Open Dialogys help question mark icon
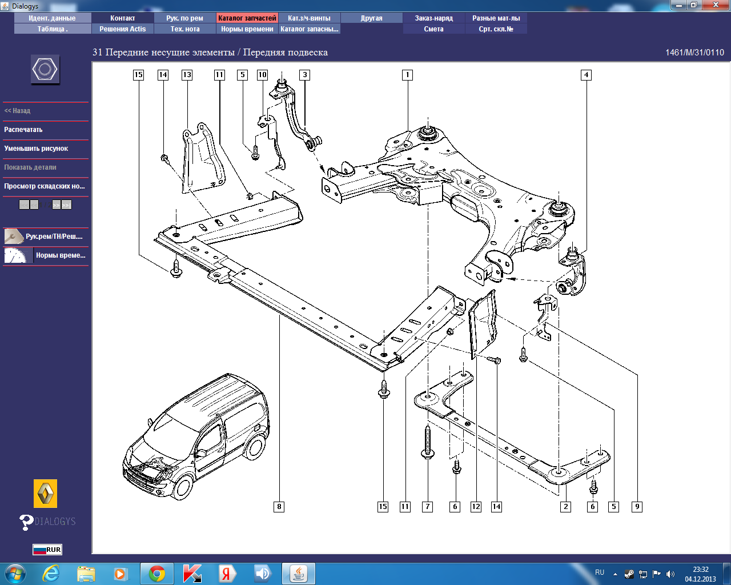 click(x=26, y=522)
